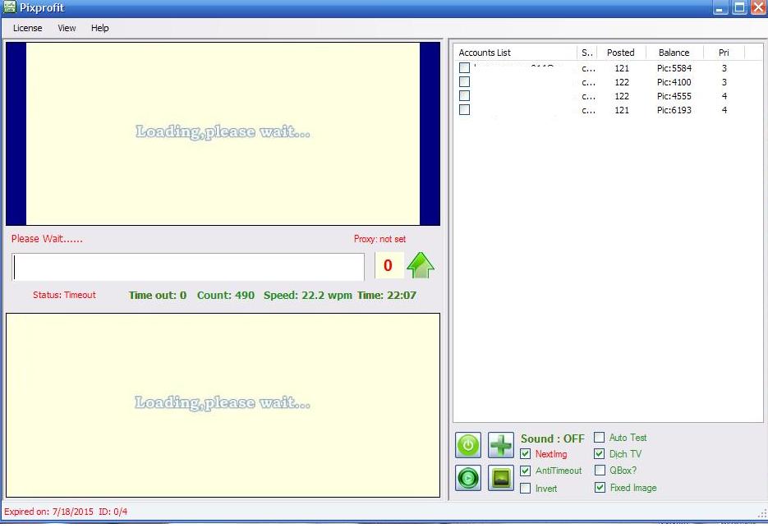Click the Pic:6193 balance cell
The height and width of the screenshot is (528, 768).
pos(674,110)
